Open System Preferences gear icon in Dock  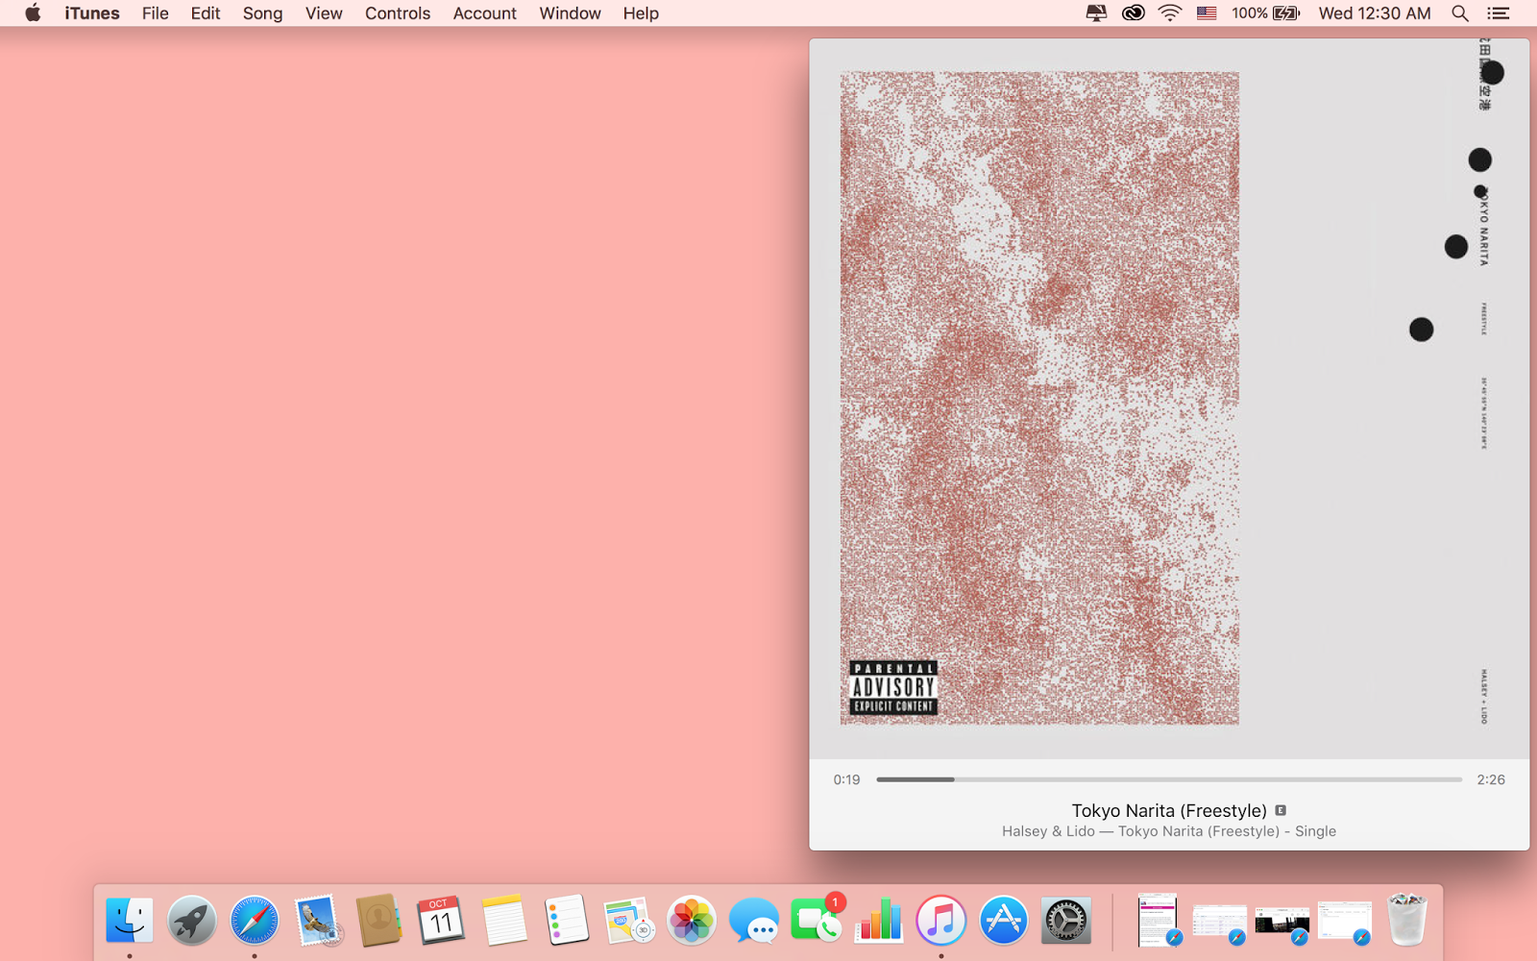tap(1066, 921)
